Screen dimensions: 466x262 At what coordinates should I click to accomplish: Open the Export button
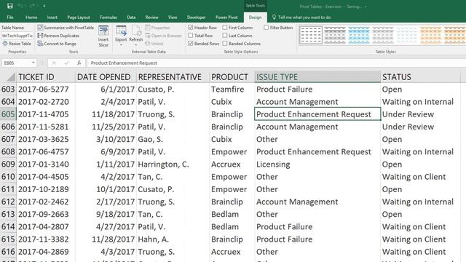tap(121, 36)
